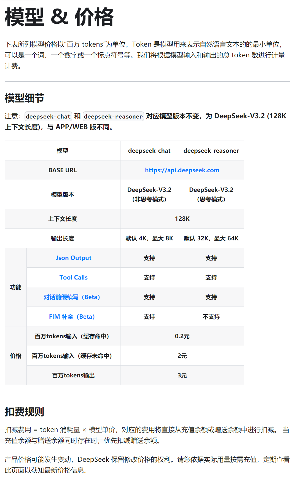
Task: Click the 功能 group label
Action: click(x=16, y=287)
